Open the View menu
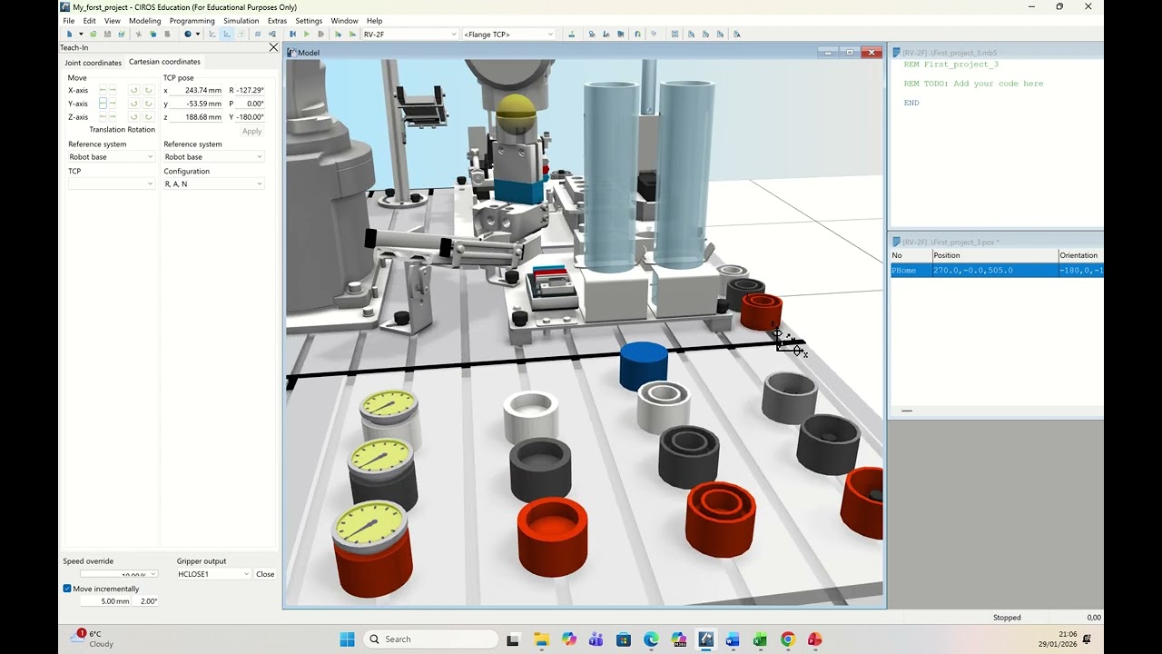The height and width of the screenshot is (654, 1162). tap(112, 21)
